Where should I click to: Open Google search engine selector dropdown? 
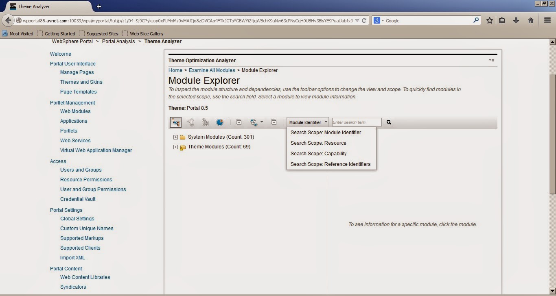pyautogui.click(x=379, y=20)
